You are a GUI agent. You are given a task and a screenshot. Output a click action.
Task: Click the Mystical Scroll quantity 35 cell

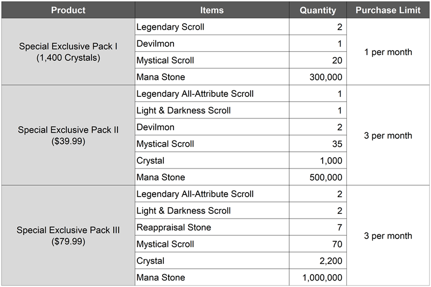coord(318,144)
